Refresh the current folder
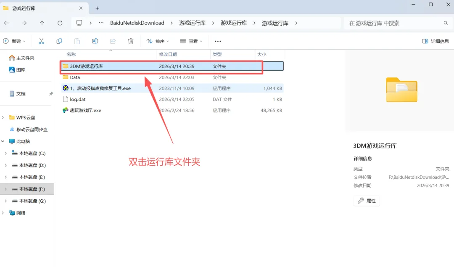This screenshot has height=267, width=454. coord(60,23)
